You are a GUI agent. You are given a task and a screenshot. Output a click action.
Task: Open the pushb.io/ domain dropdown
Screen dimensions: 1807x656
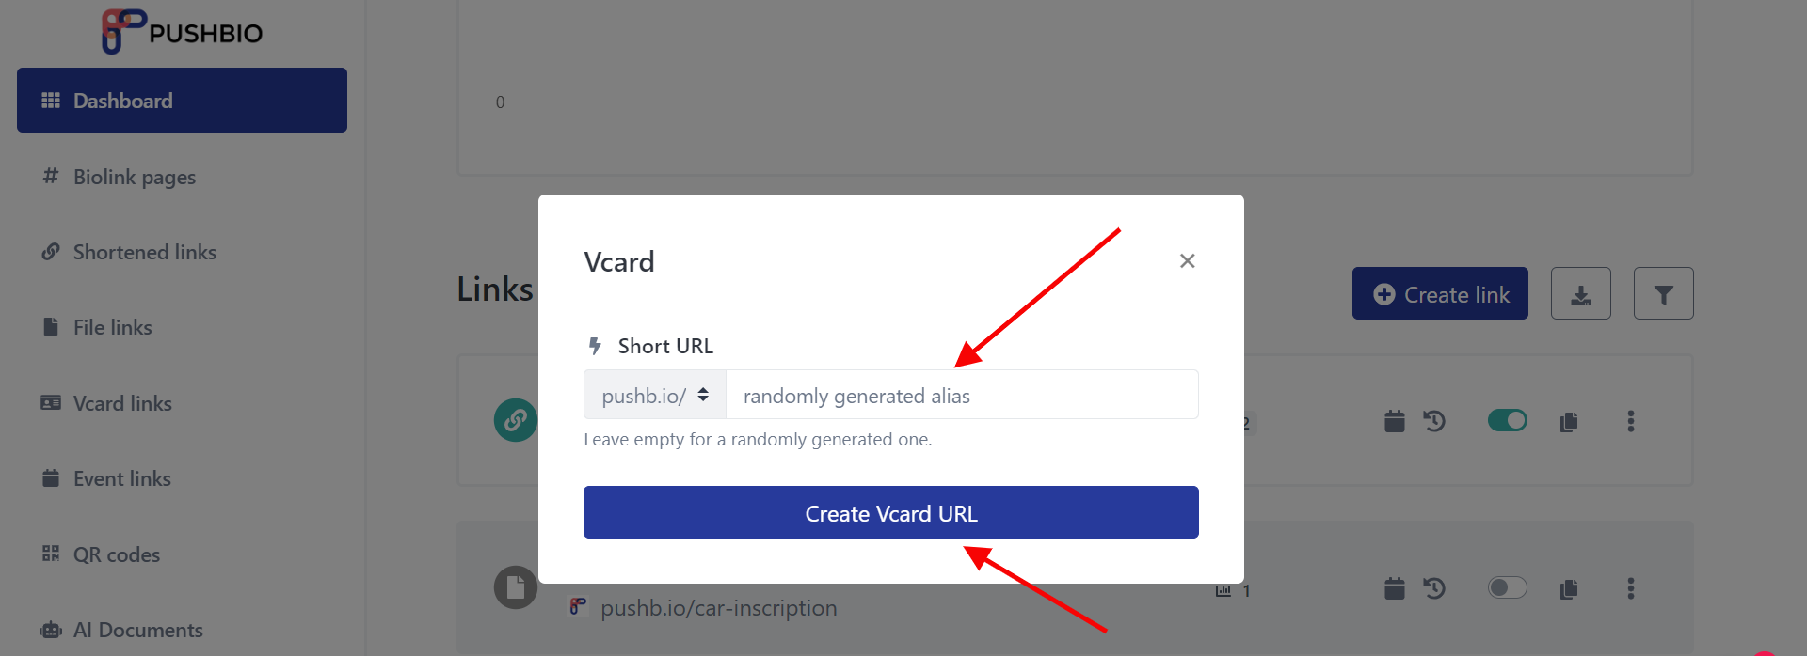pyautogui.click(x=655, y=395)
